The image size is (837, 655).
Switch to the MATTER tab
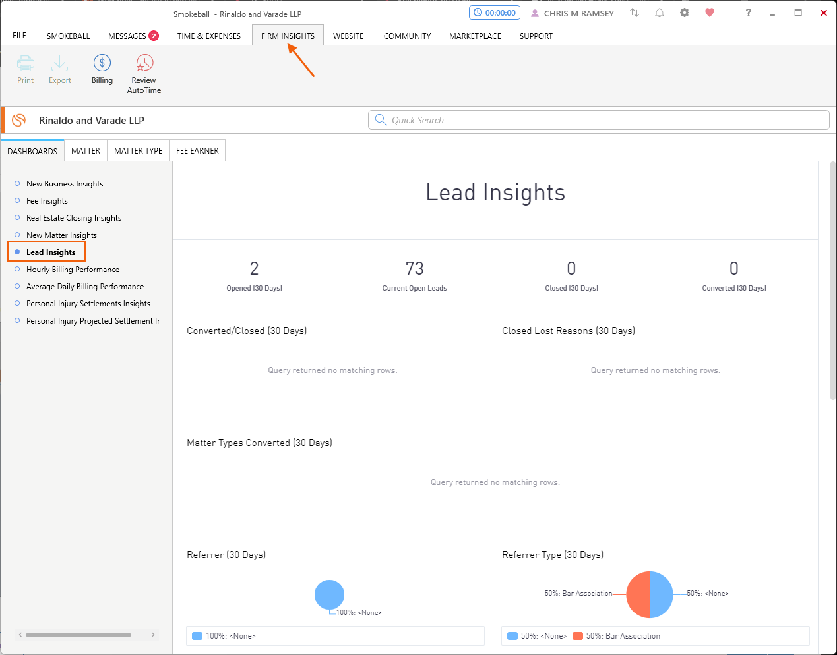(86, 150)
